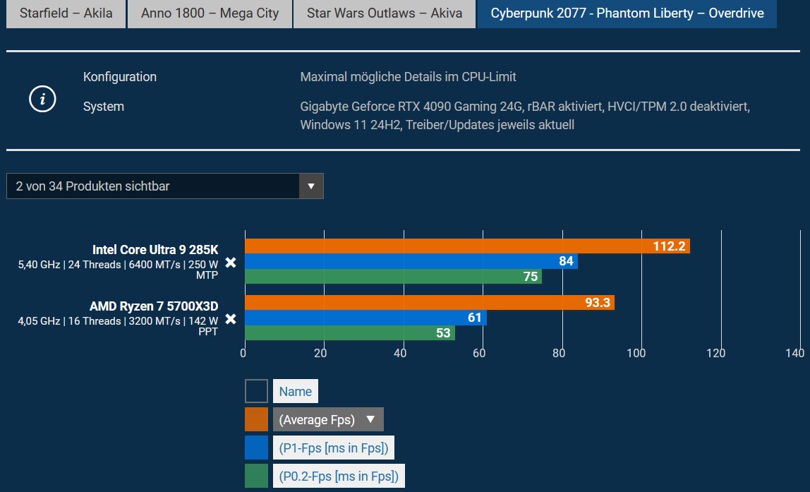Click the AMD Ryzen 7 5700X3D name
The image size is (810, 492).
tap(153, 306)
